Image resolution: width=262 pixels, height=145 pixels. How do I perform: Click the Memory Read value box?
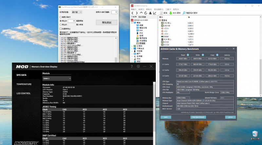[183, 59]
